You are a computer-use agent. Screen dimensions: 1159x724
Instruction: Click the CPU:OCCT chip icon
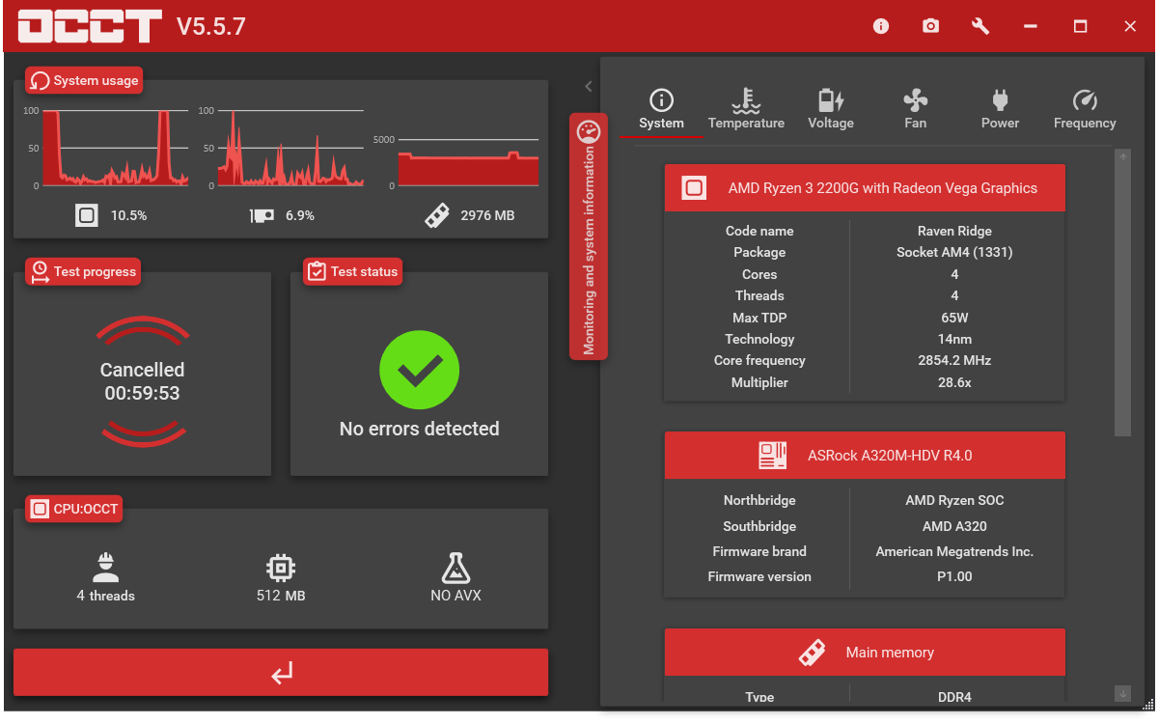(40, 509)
